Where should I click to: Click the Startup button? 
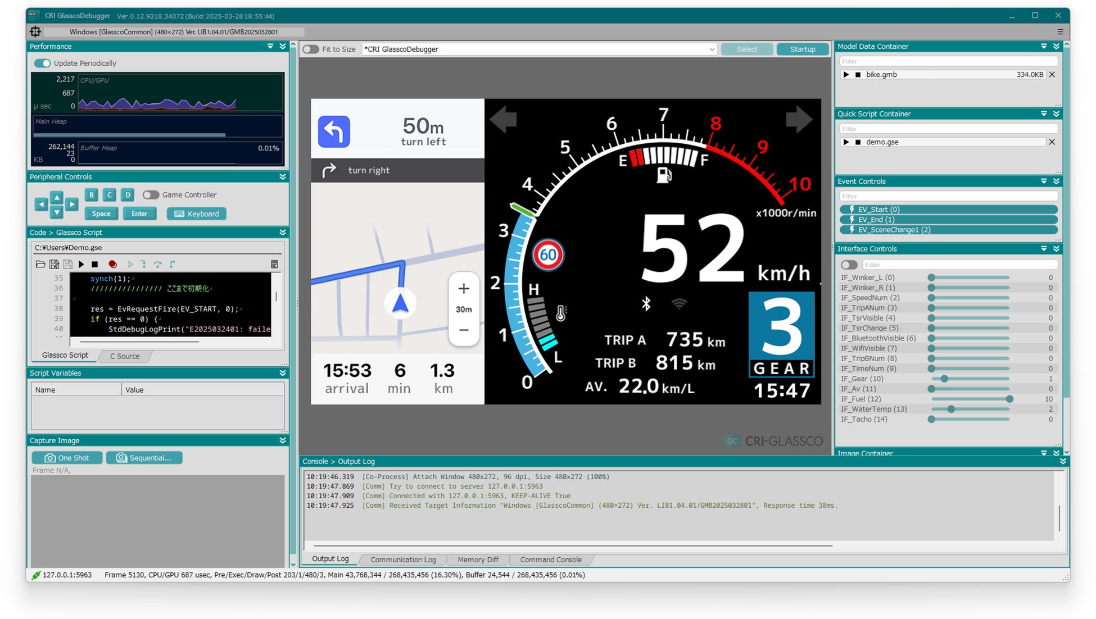click(x=802, y=49)
